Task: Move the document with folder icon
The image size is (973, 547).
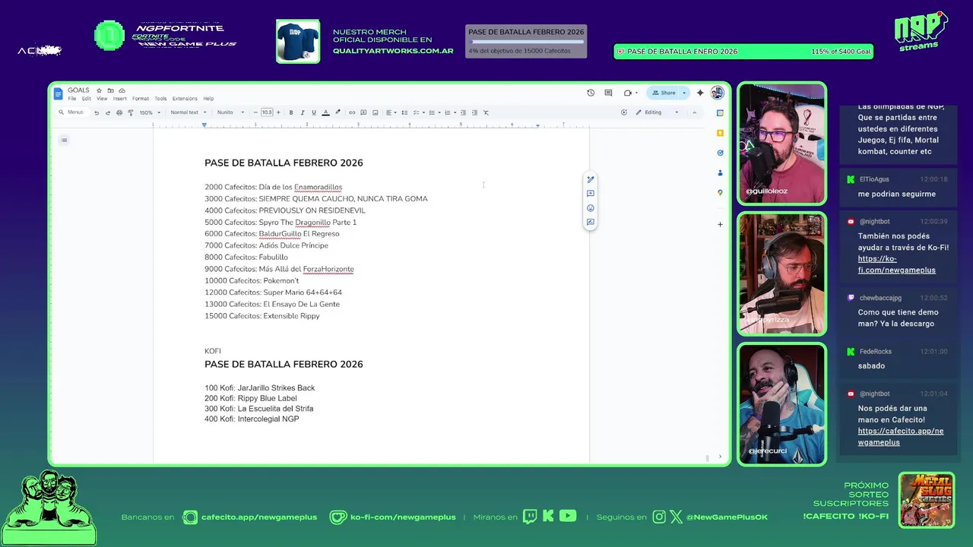Action: [x=110, y=90]
